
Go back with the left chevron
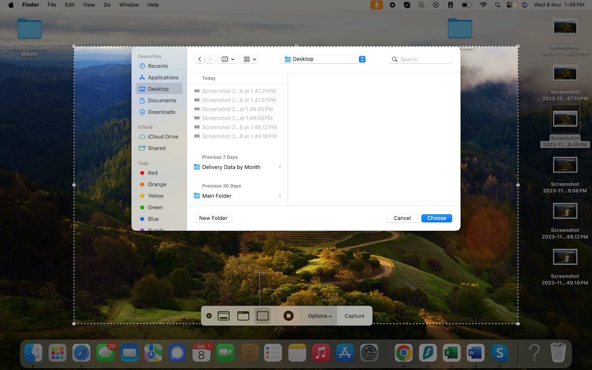click(200, 59)
